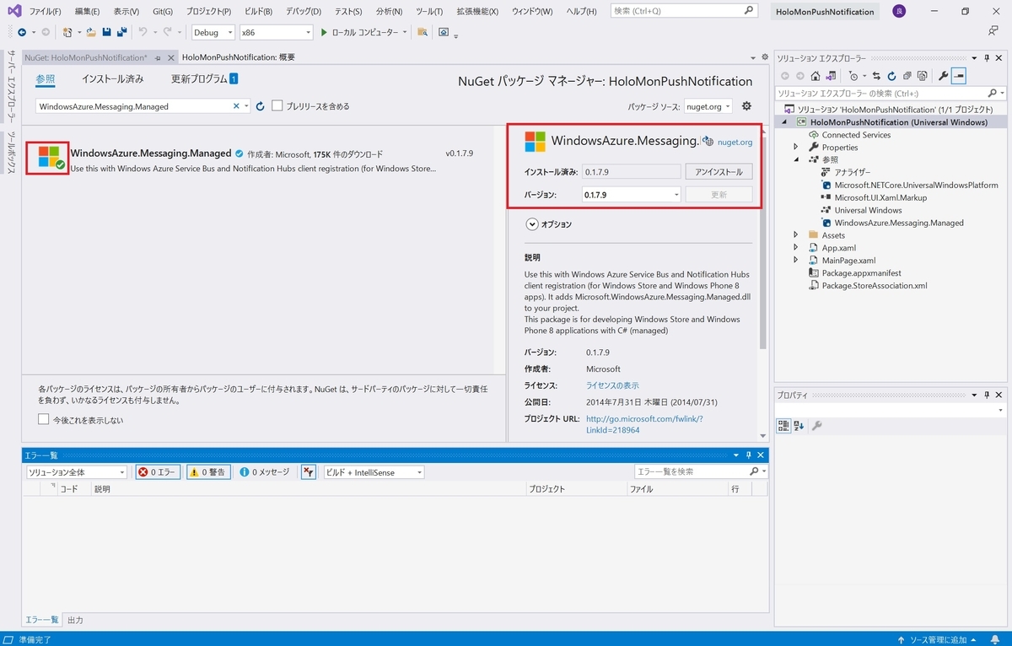
Task: Pin the NuGet document tab
Action: (156, 57)
